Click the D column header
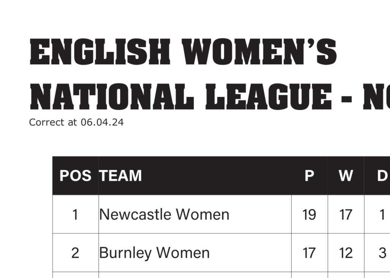The width and height of the screenshot is (390, 278). (x=382, y=176)
